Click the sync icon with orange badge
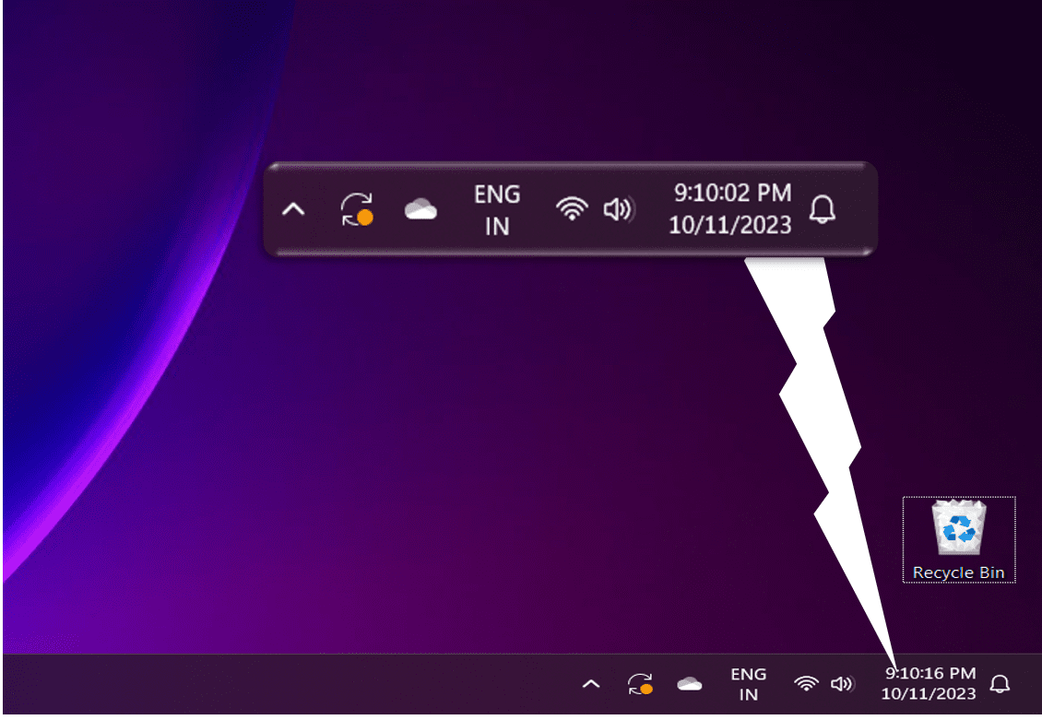The height and width of the screenshot is (720, 1042). tap(640, 684)
